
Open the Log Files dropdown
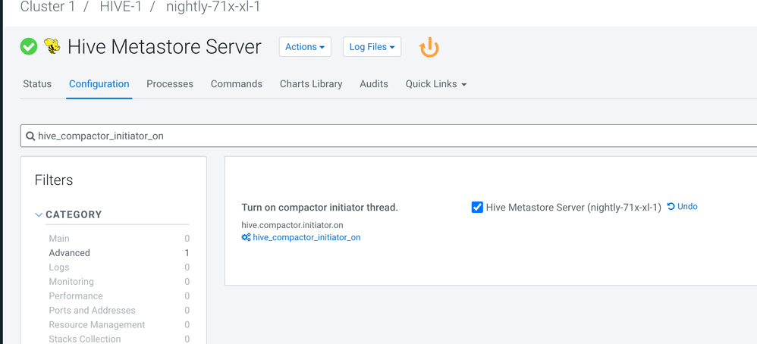pos(372,47)
